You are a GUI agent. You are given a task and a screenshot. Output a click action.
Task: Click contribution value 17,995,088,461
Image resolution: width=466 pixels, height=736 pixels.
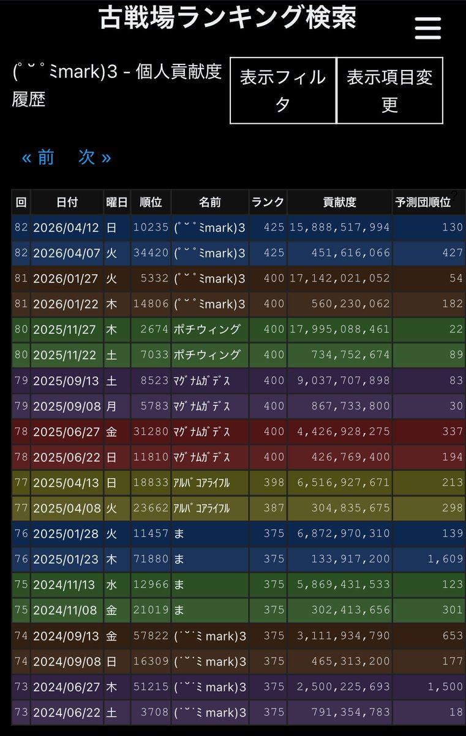coord(340,329)
